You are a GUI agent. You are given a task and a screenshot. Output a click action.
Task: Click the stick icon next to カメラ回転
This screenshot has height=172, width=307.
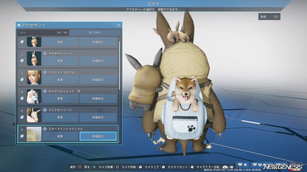click(x=140, y=167)
